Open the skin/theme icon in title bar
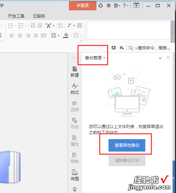The height and width of the screenshot is (193, 176). click(x=101, y=6)
